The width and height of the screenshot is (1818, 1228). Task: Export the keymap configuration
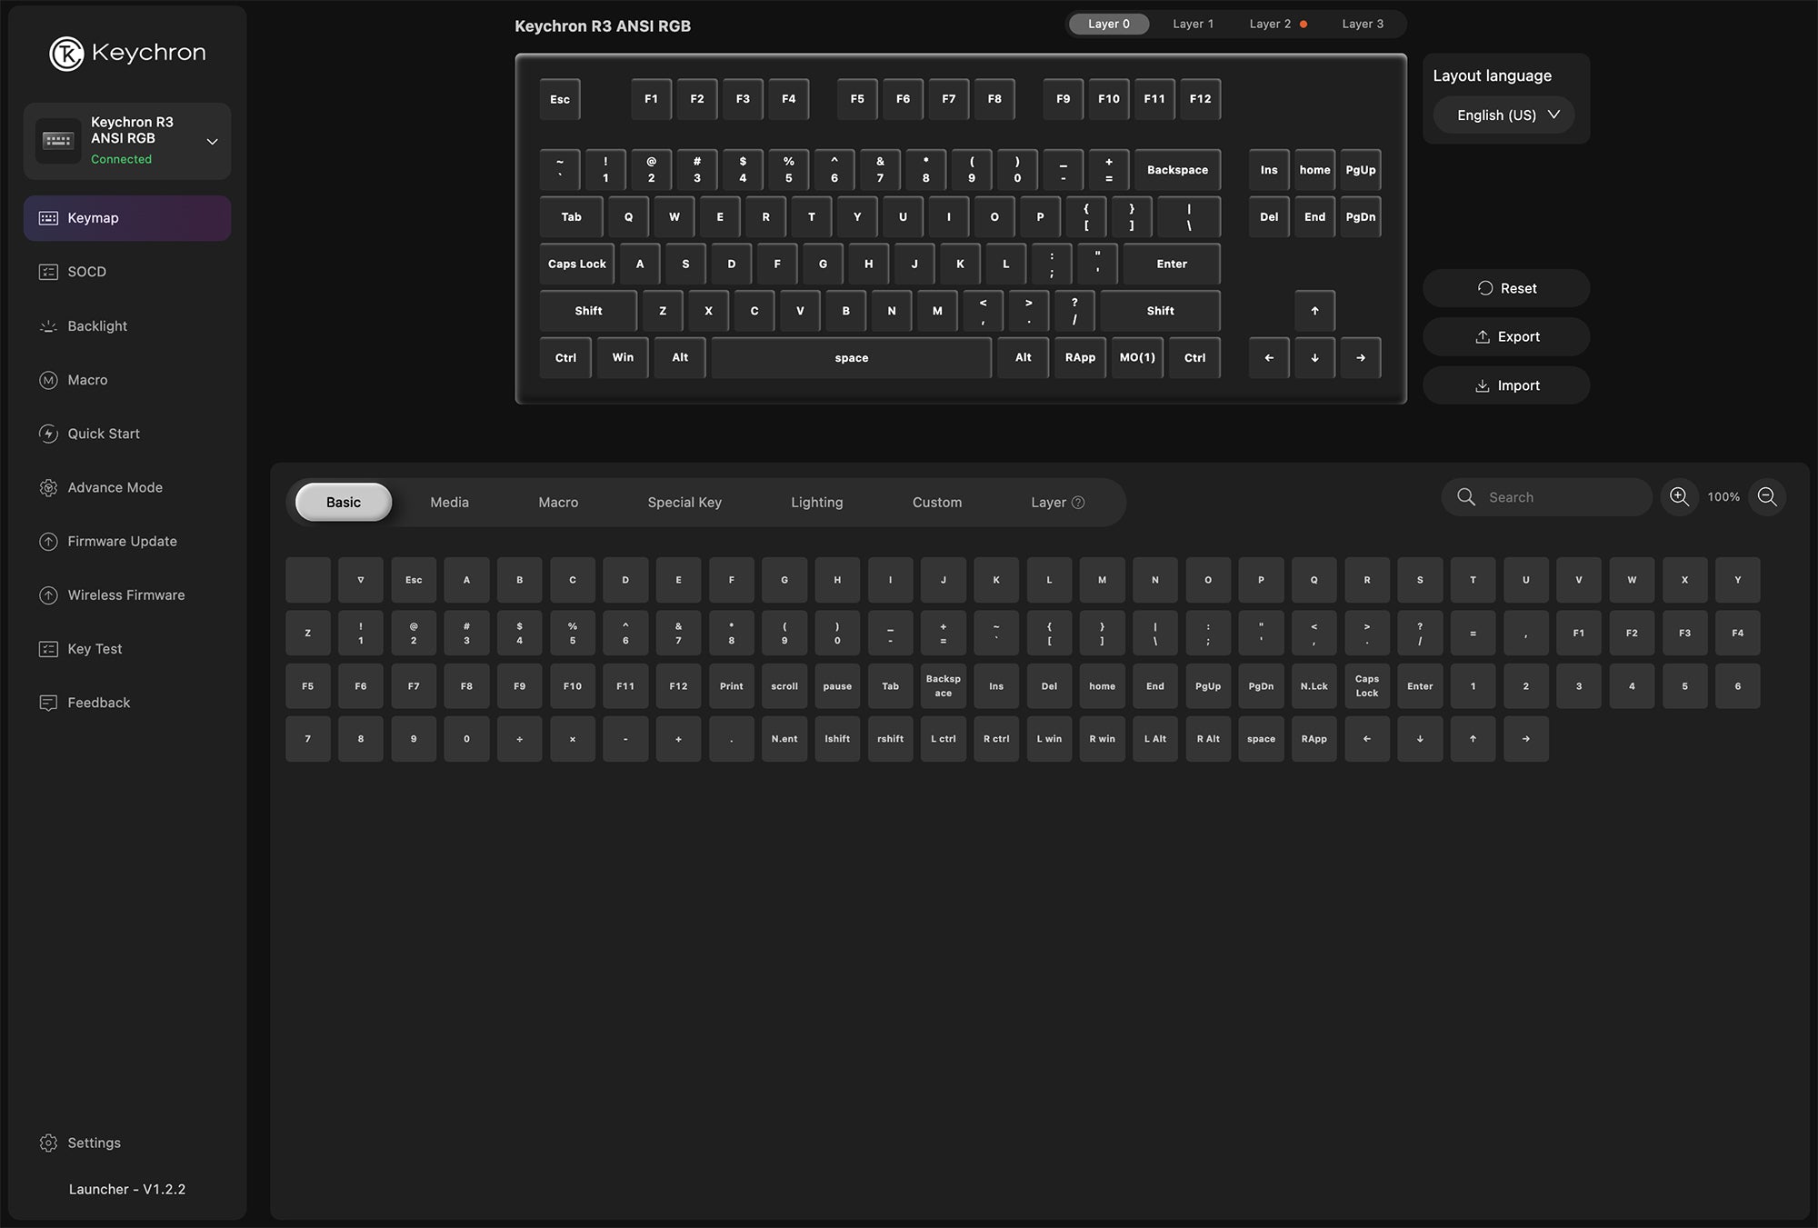pos(1506,336)
